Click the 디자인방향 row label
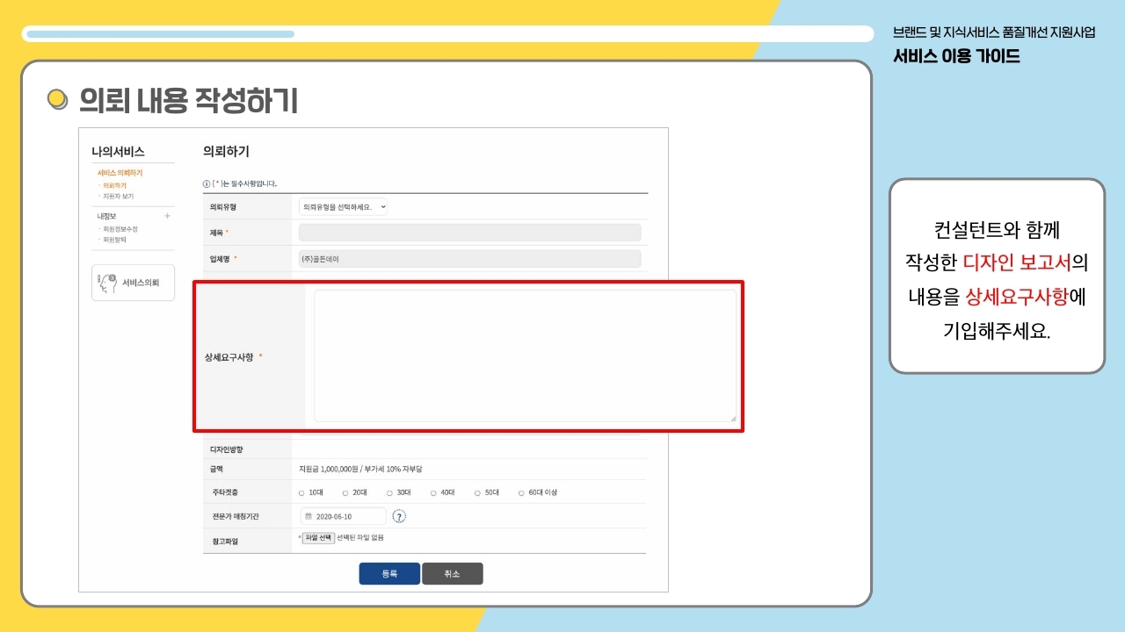This screenshot has height=632, width=1125. click(x=226, y=449)
